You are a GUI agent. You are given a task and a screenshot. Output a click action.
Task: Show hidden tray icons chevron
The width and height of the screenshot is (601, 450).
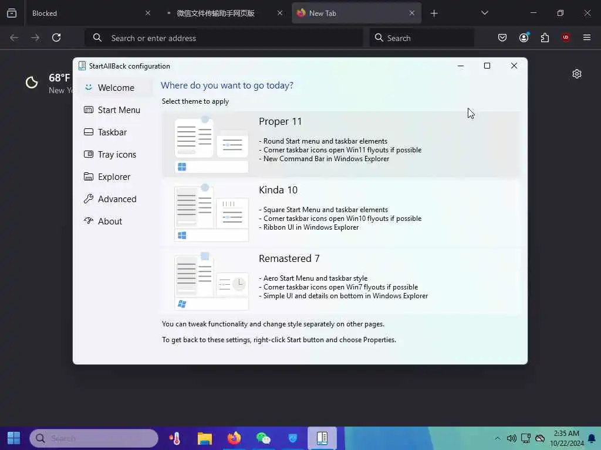497,438
